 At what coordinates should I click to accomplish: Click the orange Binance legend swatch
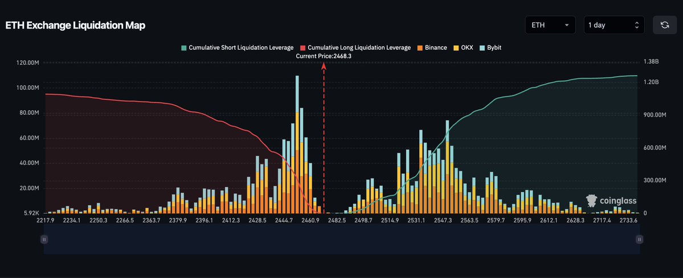pos(420,47)
